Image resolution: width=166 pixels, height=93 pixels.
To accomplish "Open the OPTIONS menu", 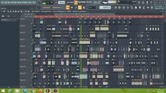I will point(24,2).
